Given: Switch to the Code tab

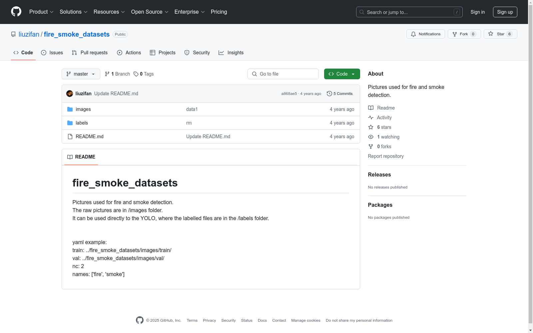Looking at the screenshot, I should [23, 53].
